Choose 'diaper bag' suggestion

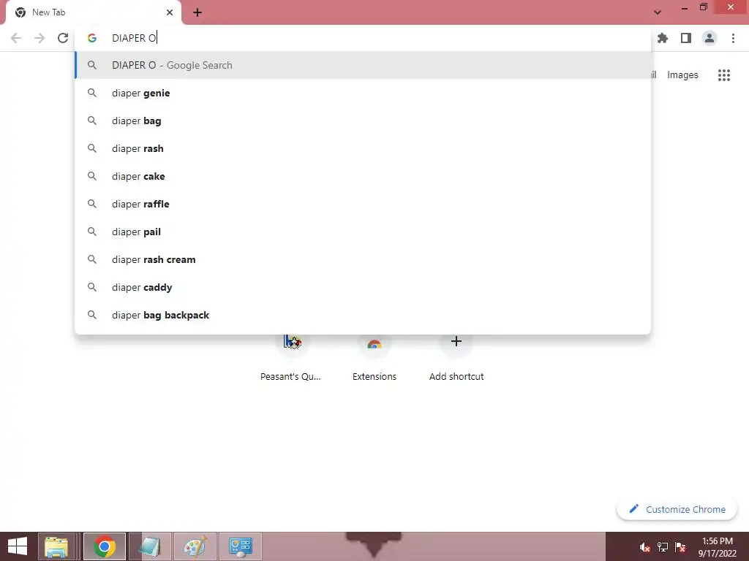pos(363,121)
